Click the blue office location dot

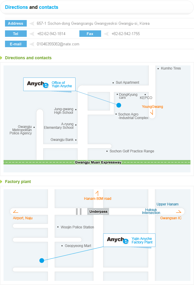119,105
